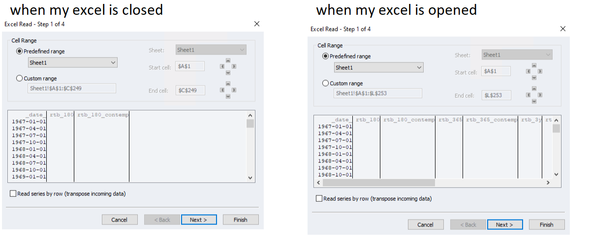Open predefined range Sheet1 dropdown in closed-Excel dialog
590x249 pixels.
point(73,62)
